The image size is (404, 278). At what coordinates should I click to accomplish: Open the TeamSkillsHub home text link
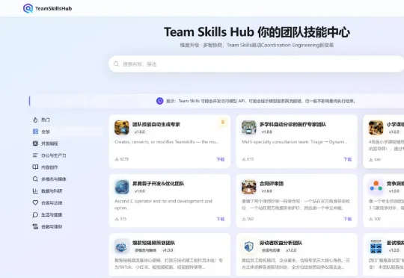[x=54, y=8]
